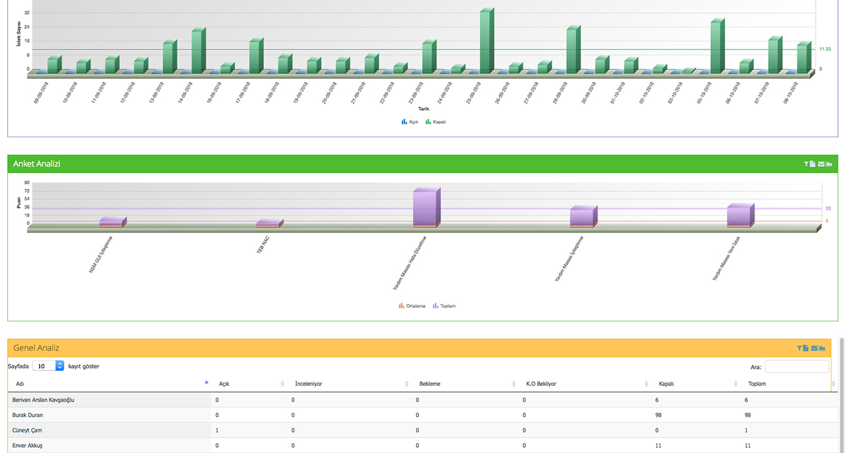Open filter icon in Genel Analiz header
847x453 pixels.
(x=799, y=348)
